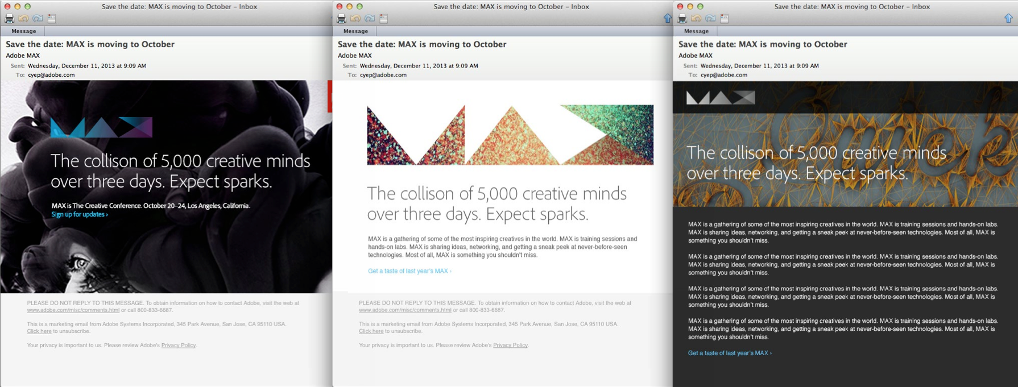Click the title bar text of the left window
This screenshot has width=1018, height=387.
click(179, 7)
